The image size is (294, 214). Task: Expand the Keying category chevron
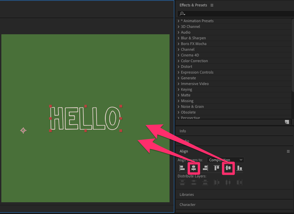[179, 89]
